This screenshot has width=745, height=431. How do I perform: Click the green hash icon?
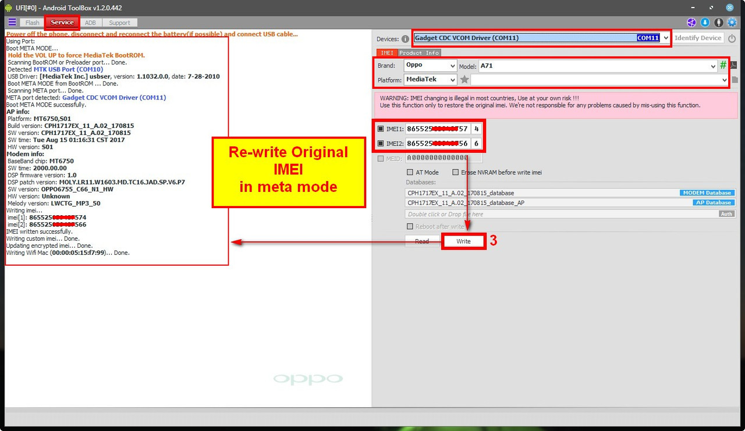[x=723, y=65]
